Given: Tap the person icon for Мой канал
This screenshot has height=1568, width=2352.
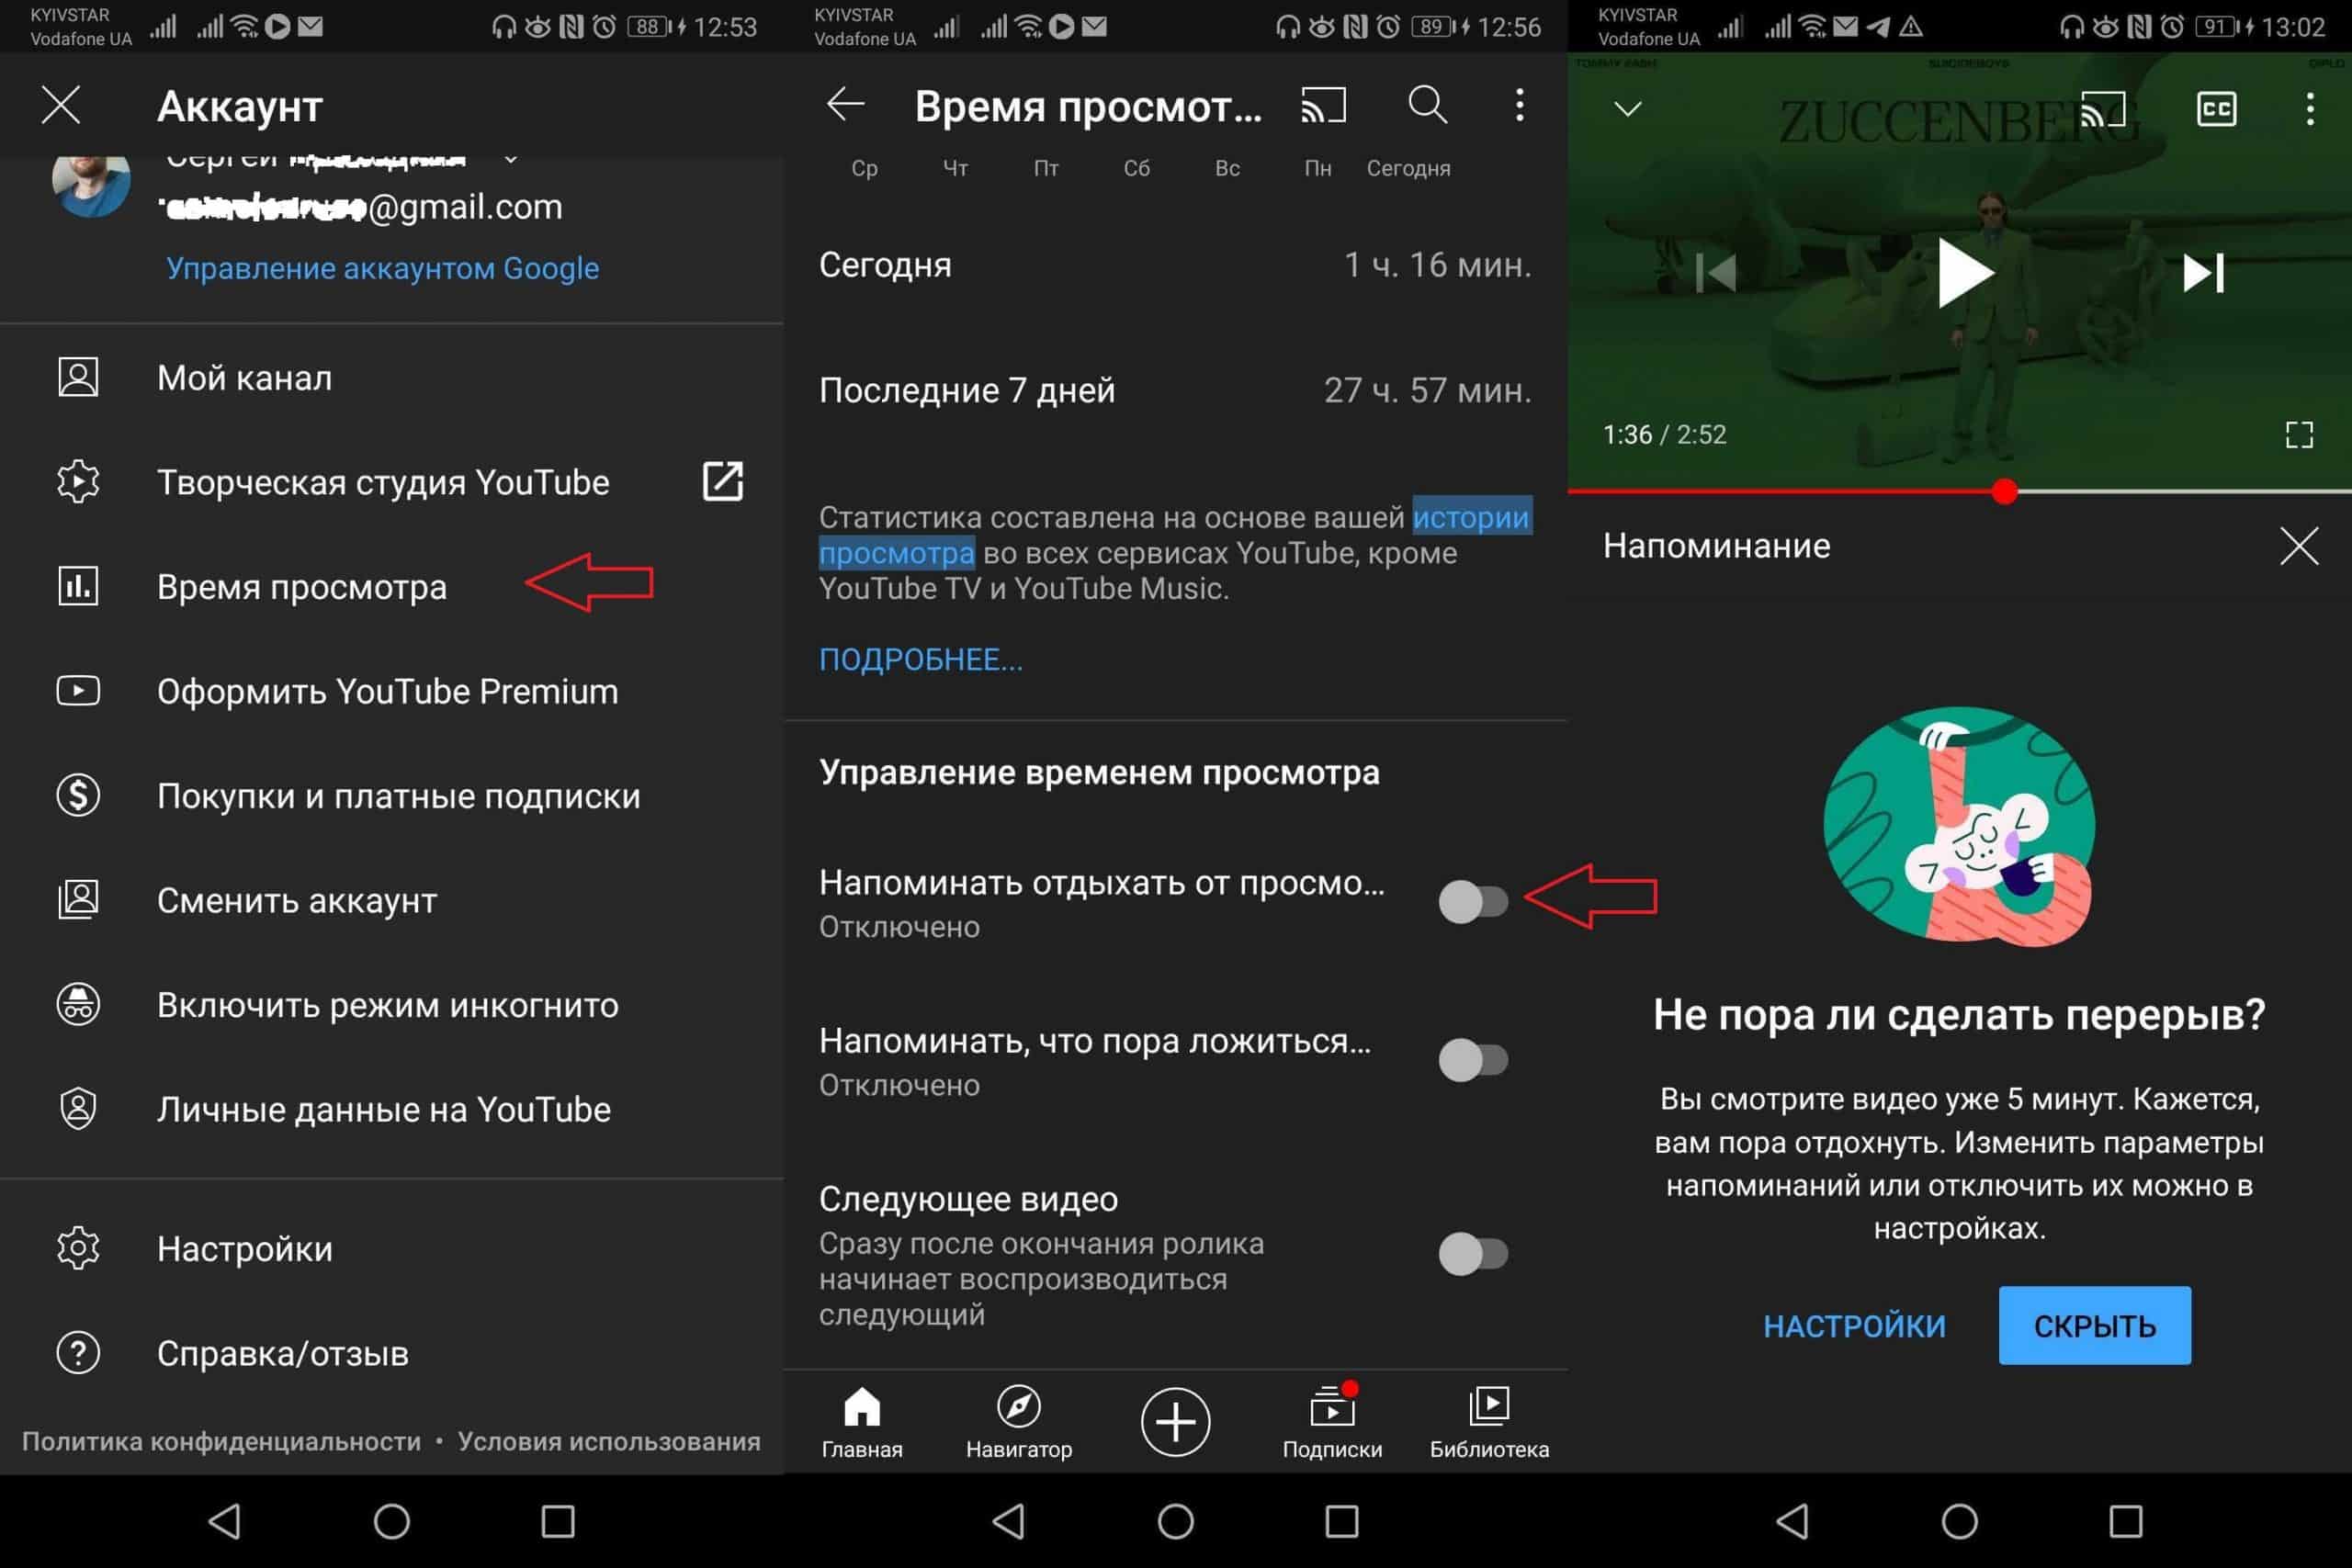Looking at the screenshot, I should 78,377.
